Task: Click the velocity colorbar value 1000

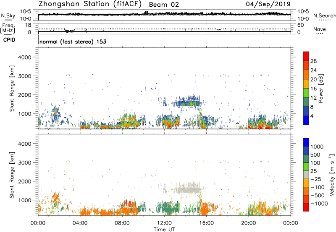Action: coord(317,147)
